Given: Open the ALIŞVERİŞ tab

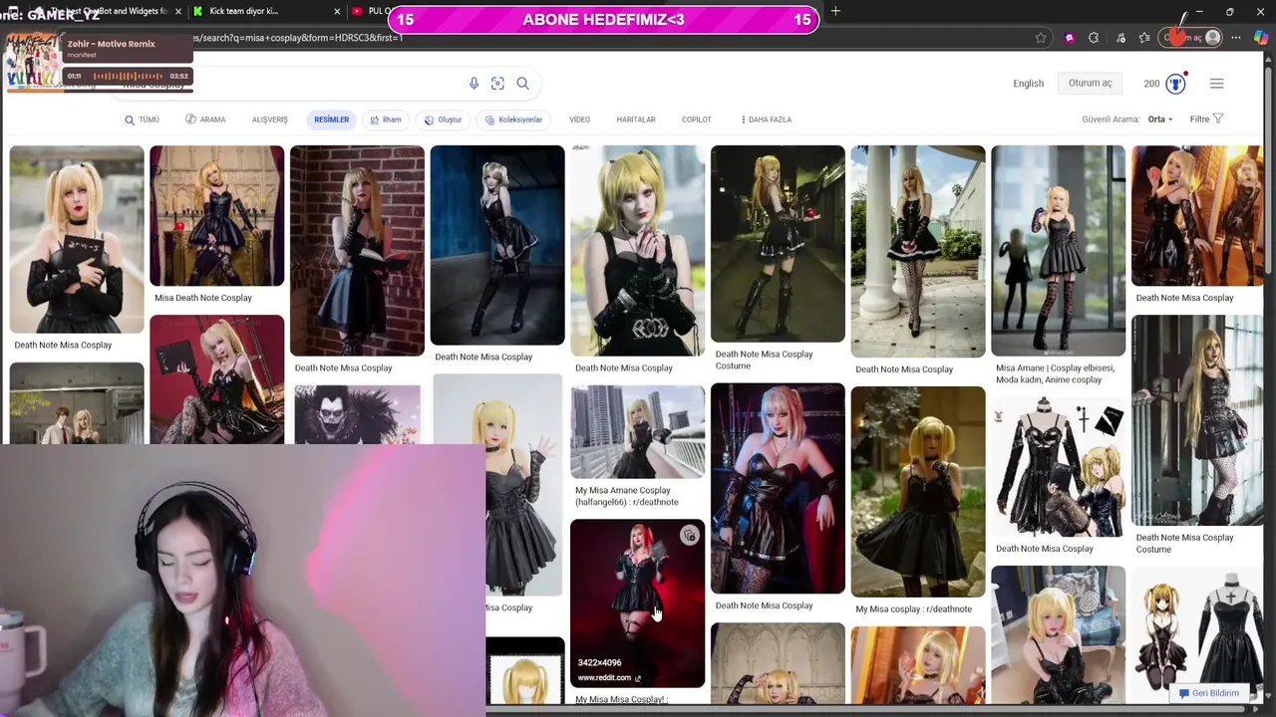Looking at the screenshot, I should click(x=269, y=119).
